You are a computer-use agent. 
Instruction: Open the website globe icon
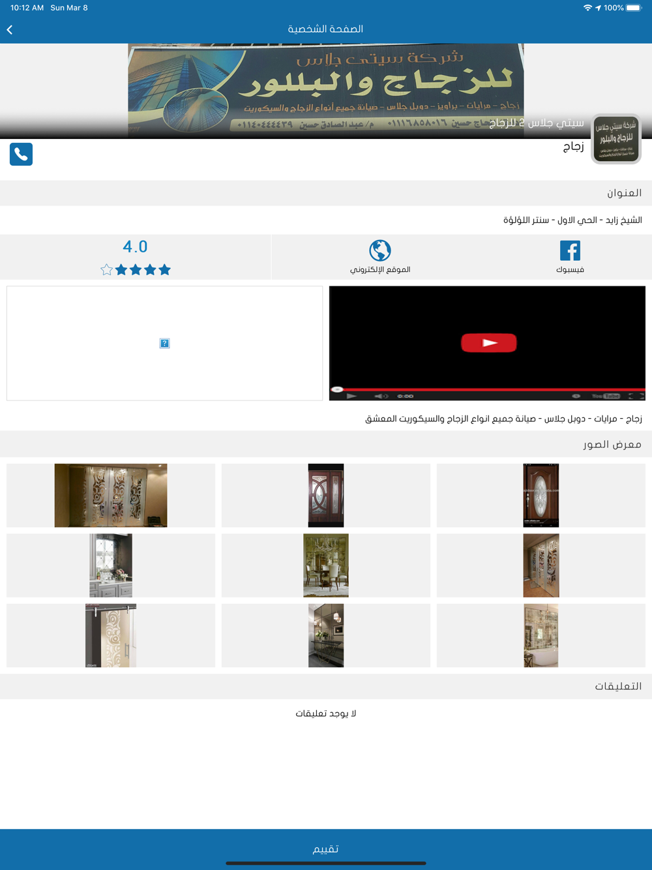[380, 250]
